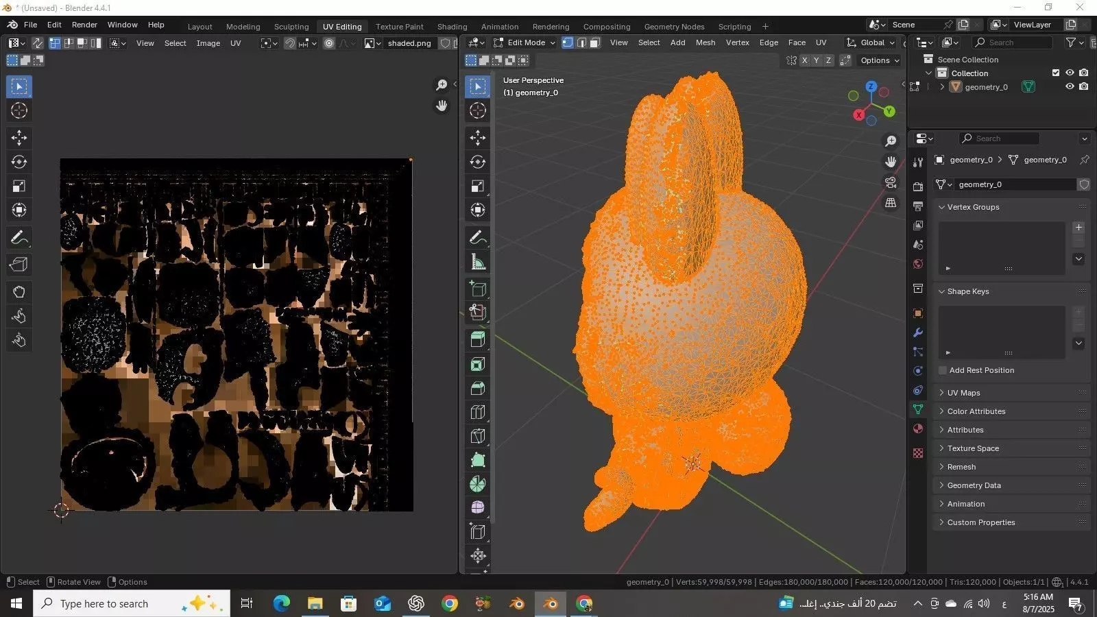
Task: Click the 3D viewport zoom magnifier icon
Action: 891,141
